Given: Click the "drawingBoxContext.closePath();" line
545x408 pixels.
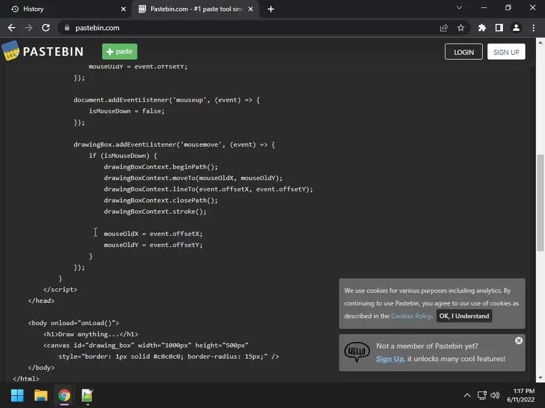Looking at the screenshot, I should tap(161, 200).
